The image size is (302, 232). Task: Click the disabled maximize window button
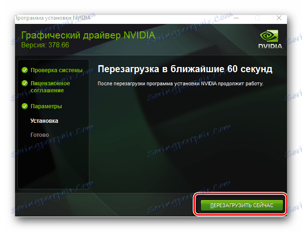(257, 18)
